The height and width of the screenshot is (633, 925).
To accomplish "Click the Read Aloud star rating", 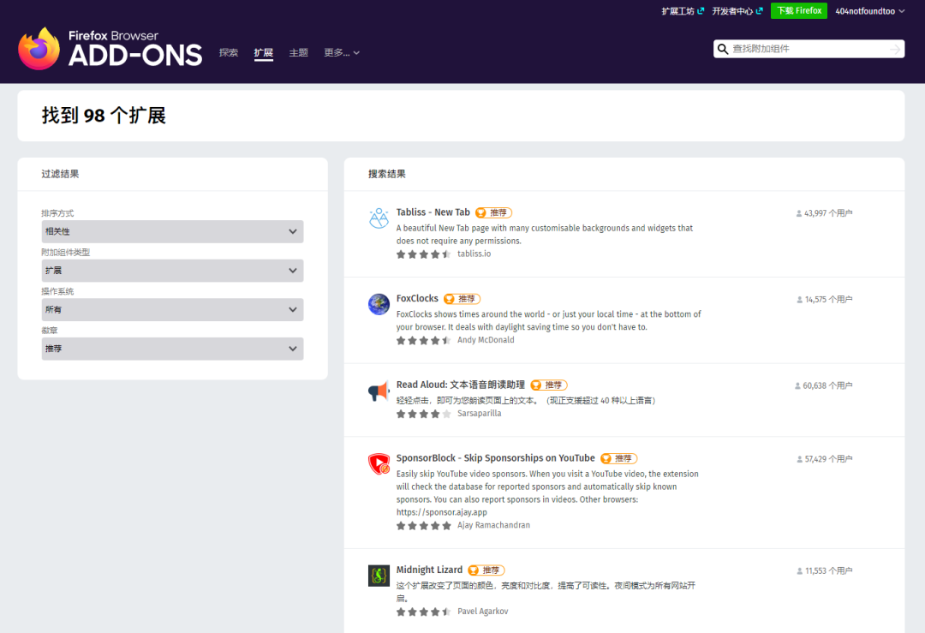I will [x=424, y=414].
